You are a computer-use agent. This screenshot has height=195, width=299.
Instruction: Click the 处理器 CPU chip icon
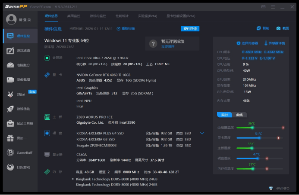47,58
